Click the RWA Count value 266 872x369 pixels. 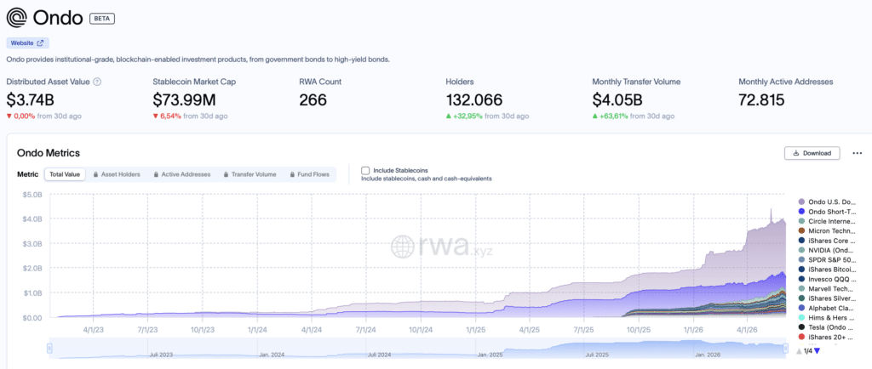pos(313,99)
